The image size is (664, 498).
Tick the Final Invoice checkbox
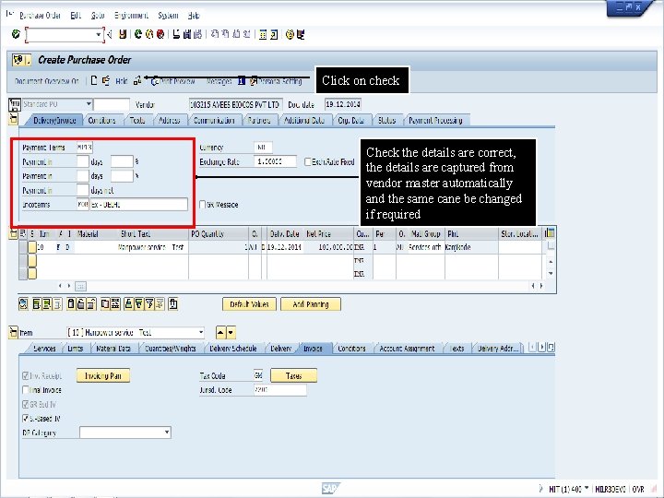26,389
